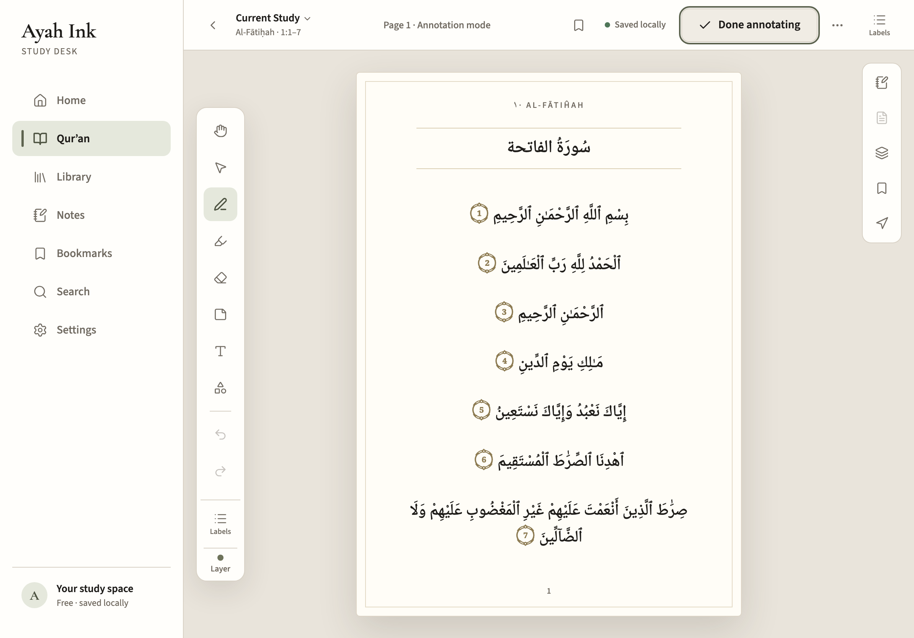Screen dimensions: 914x638
Task: Click the Arabic surah title heading
Action: (548, 147)
